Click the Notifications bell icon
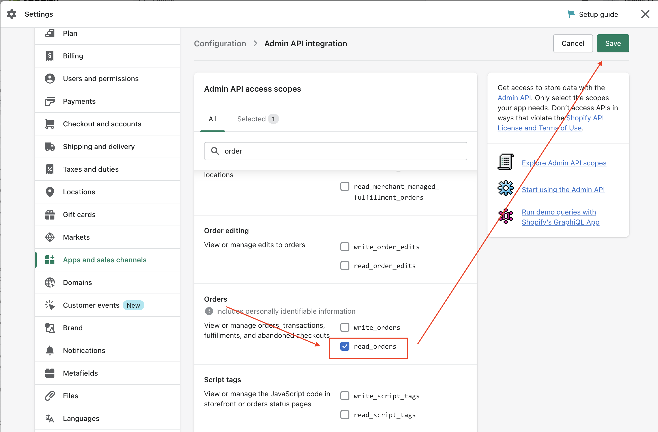Screen dimensions: 658x432 click(x=50, y=350)
